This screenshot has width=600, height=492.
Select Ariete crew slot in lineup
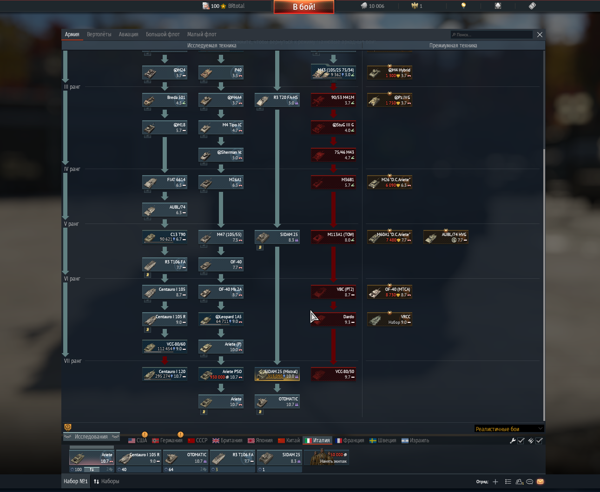tap(92, 458)
